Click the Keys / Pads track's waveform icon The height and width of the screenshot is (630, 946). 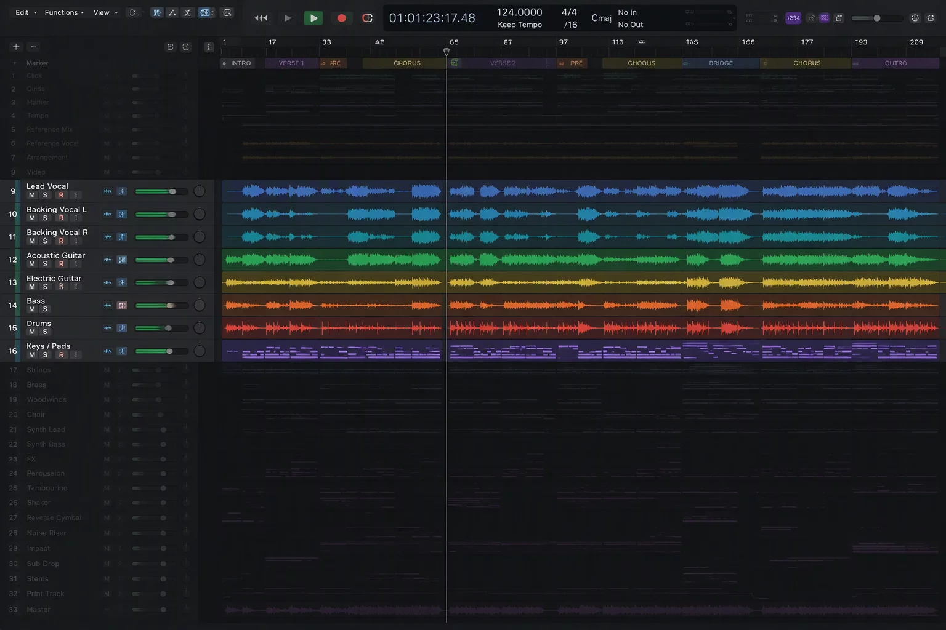coord(107,351)
